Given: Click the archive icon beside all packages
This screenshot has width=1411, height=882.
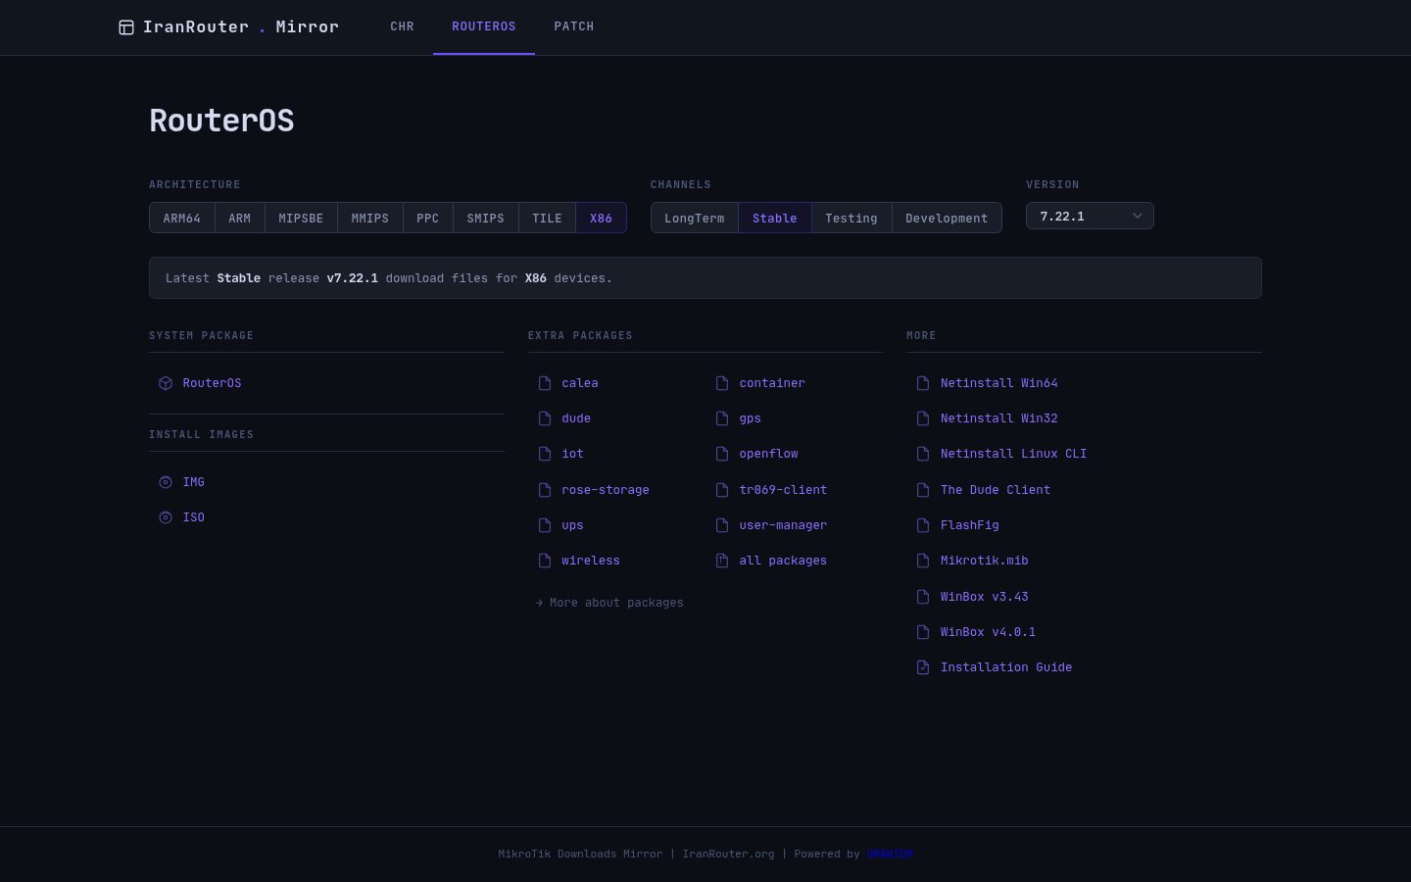Looking at the screenshot, I should pos(722,561).
